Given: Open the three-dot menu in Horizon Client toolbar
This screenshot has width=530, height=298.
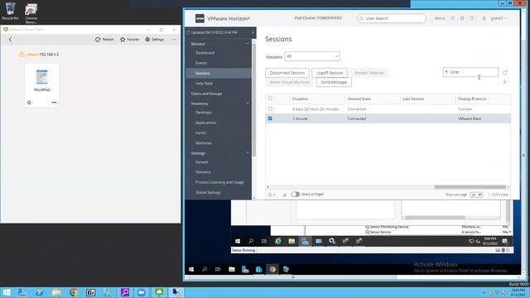Looking at the screenshot, I should 173,40.
